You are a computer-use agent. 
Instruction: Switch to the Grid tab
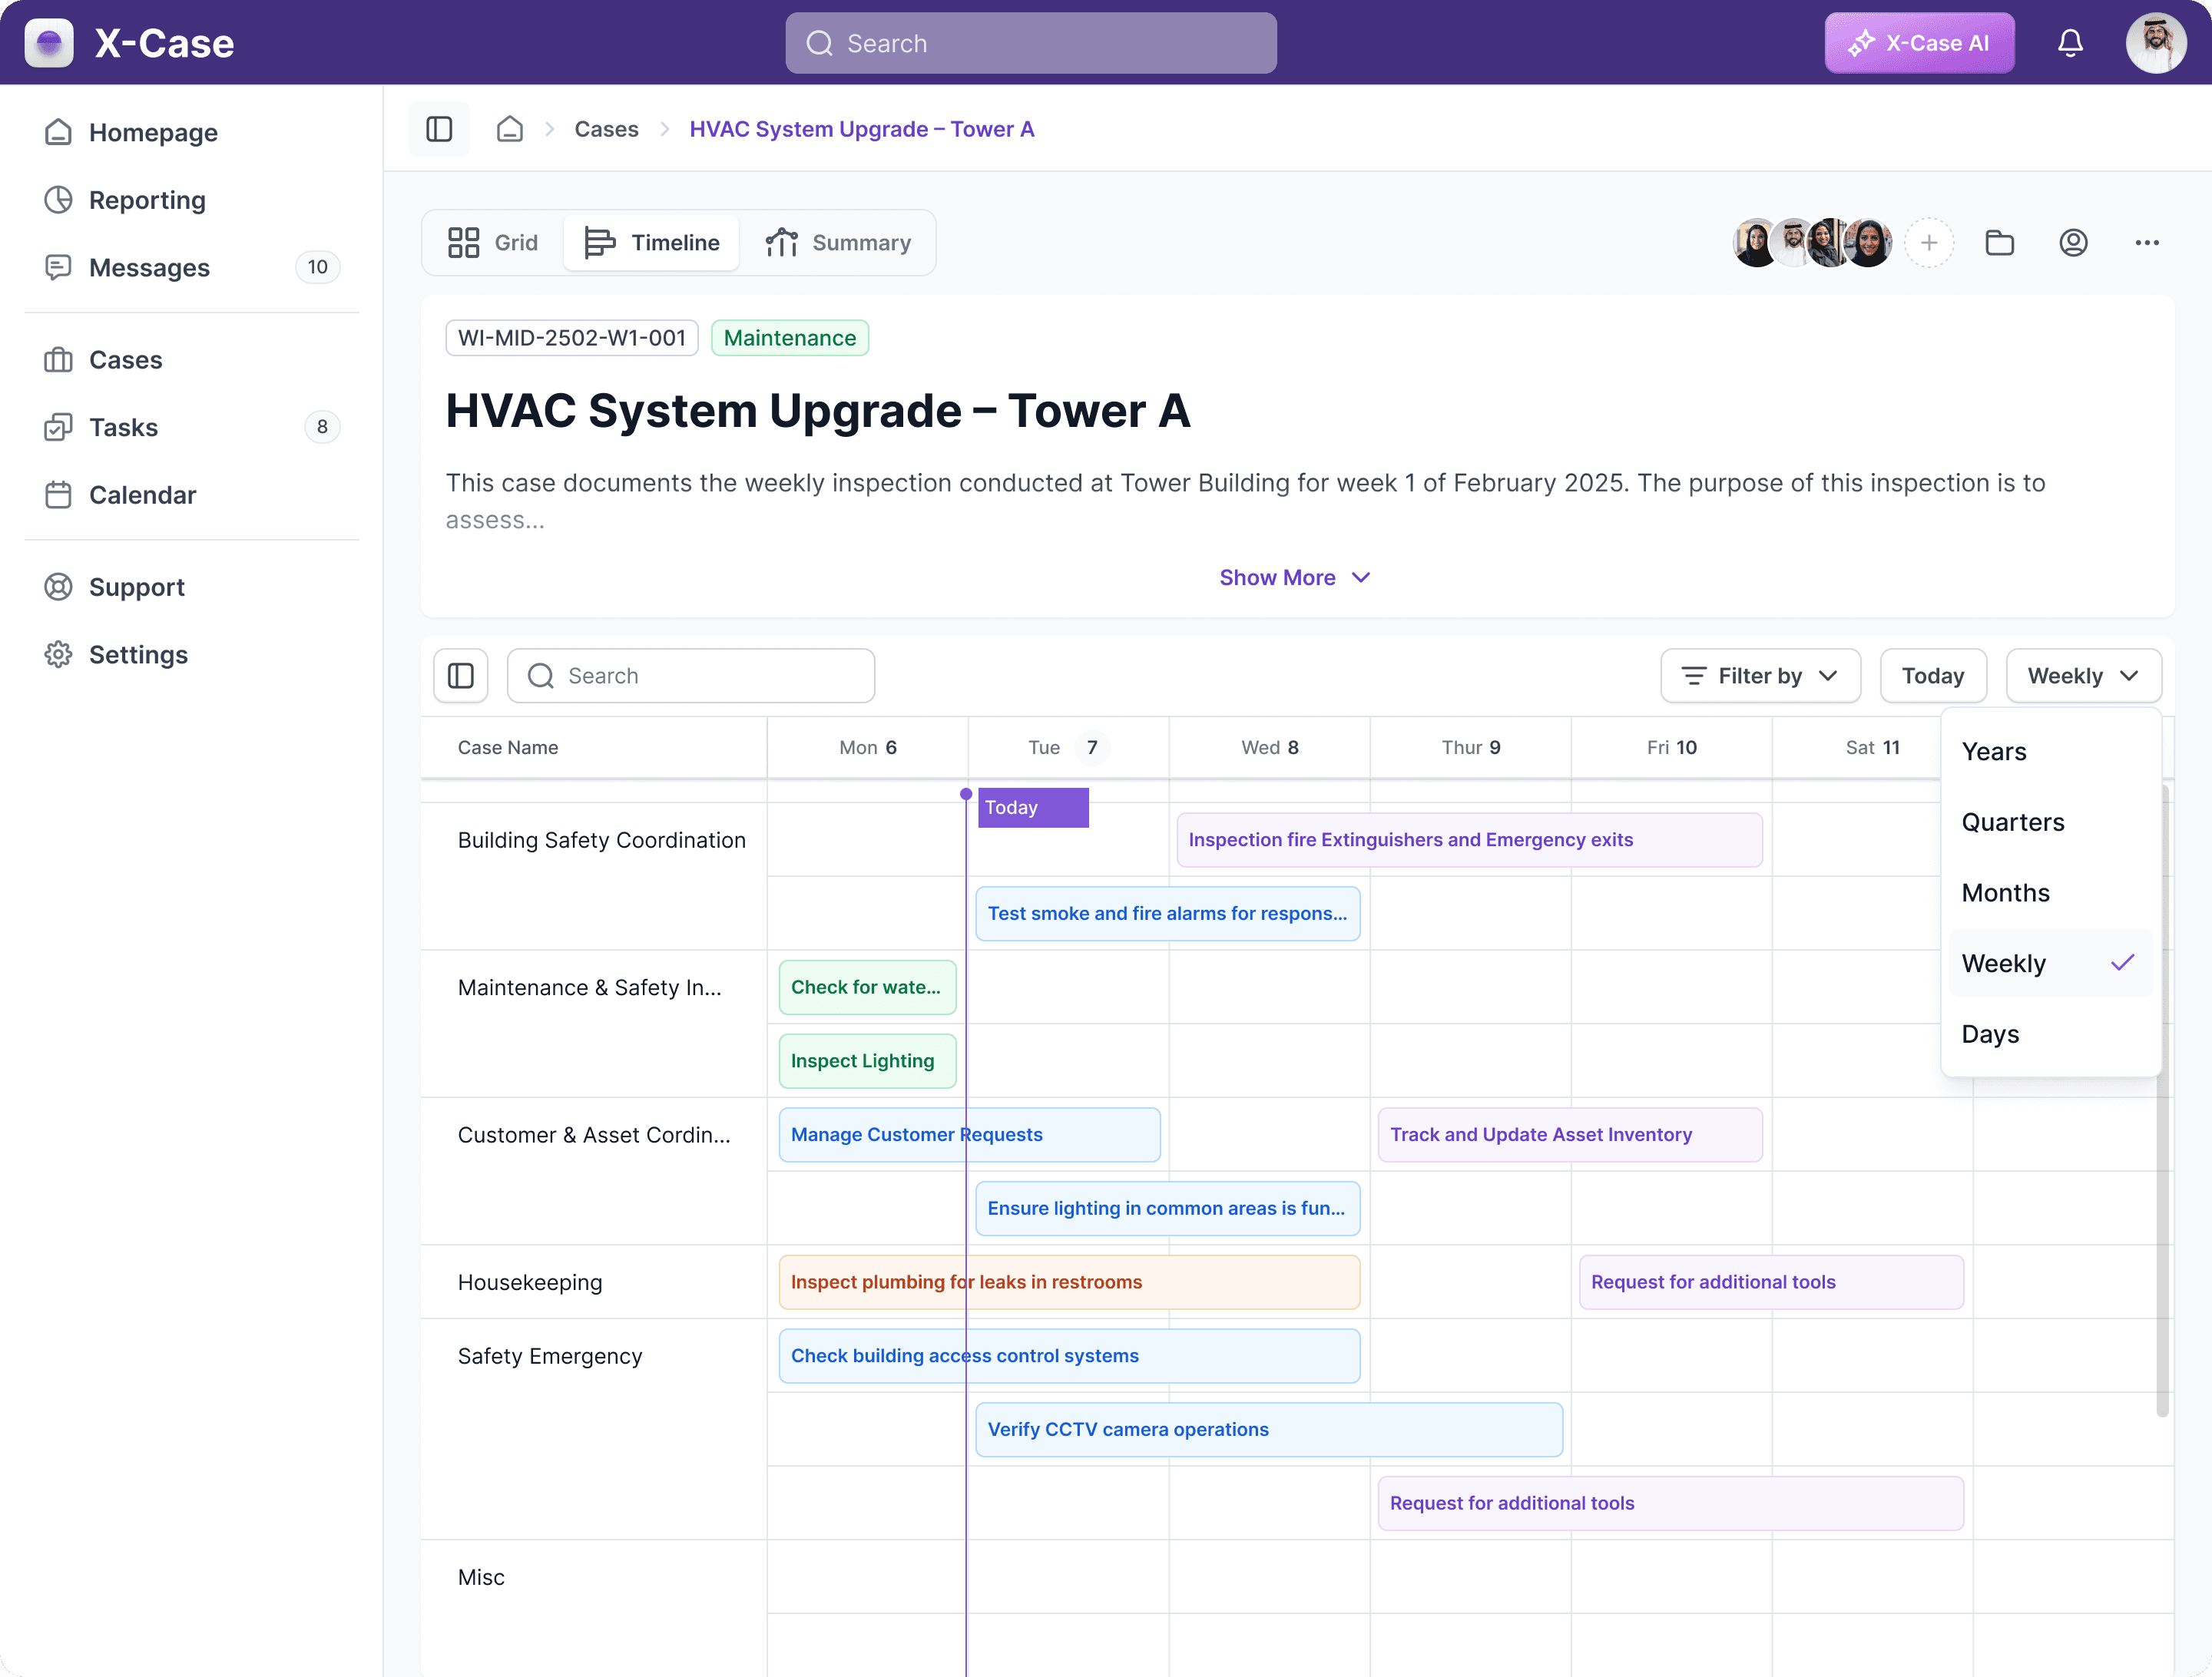[x=493, y=243]
